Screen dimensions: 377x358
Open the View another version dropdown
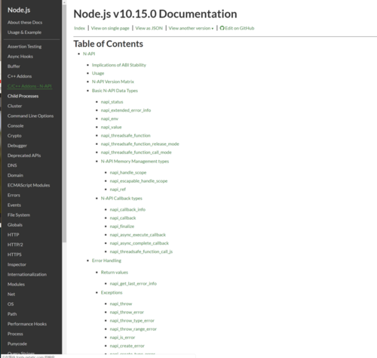[x=191, y=28]
